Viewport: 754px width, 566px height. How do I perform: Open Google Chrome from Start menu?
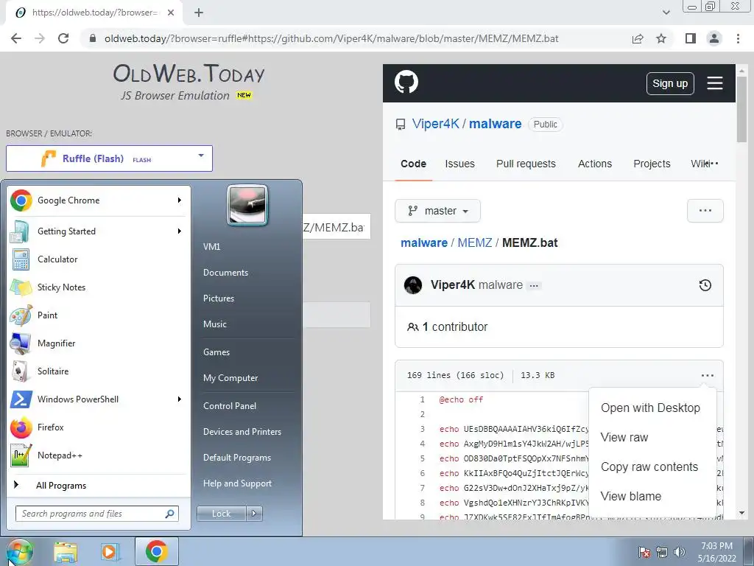point(99,200)
